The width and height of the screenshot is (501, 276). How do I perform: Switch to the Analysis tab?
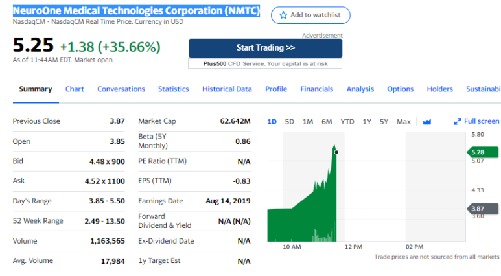click(x=360, y=89)
